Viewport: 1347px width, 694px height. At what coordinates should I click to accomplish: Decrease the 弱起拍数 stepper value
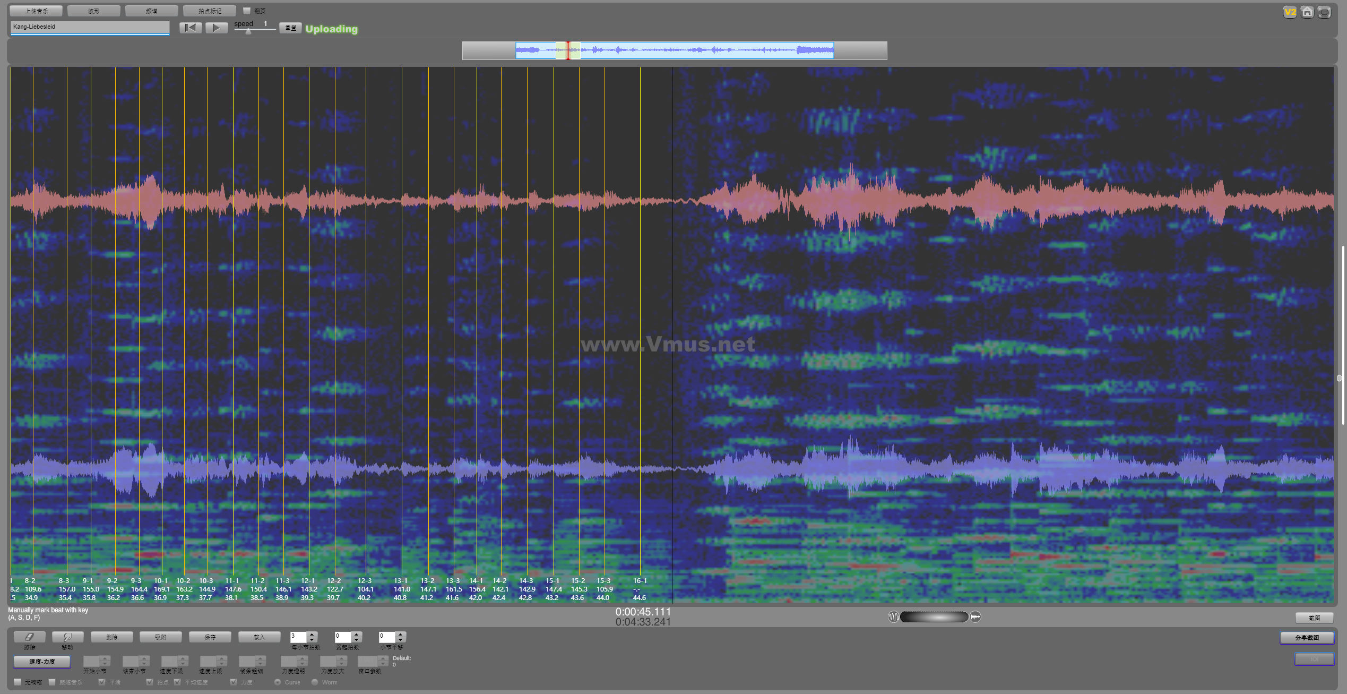[x=357, y=639]
